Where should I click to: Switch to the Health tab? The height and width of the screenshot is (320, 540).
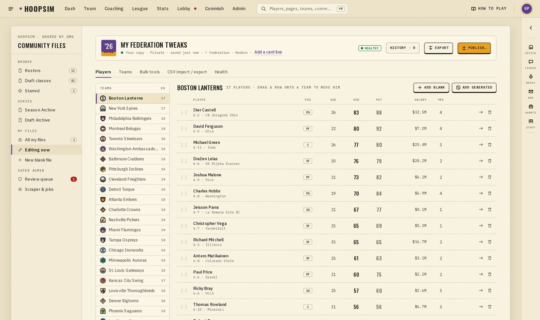click(221, 72)
